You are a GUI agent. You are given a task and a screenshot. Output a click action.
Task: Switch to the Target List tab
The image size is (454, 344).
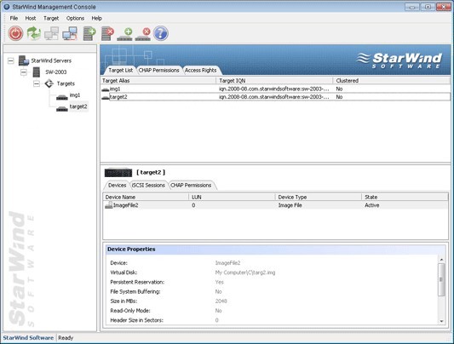tap(120, 71)
